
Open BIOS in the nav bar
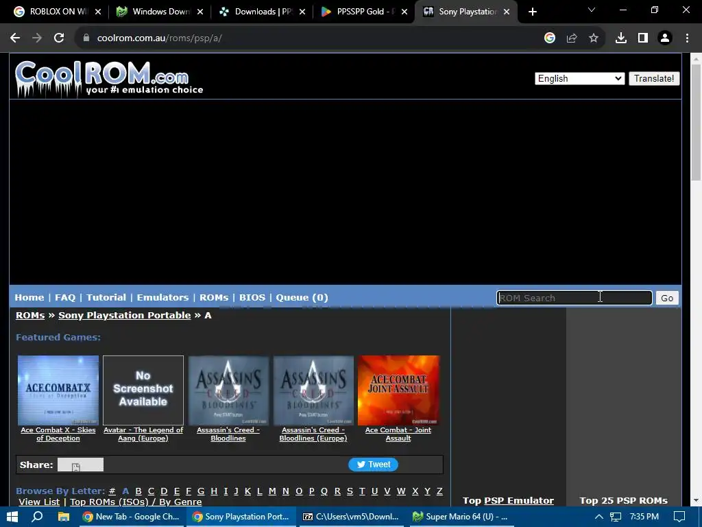(x=252, y=298)
